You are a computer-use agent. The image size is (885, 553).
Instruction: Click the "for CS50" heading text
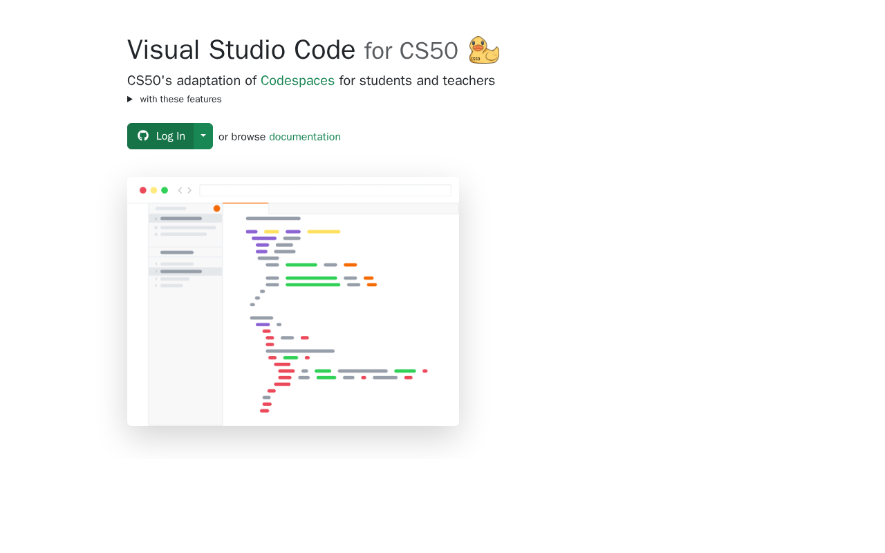pyautogui.click(x=411, y=50)
